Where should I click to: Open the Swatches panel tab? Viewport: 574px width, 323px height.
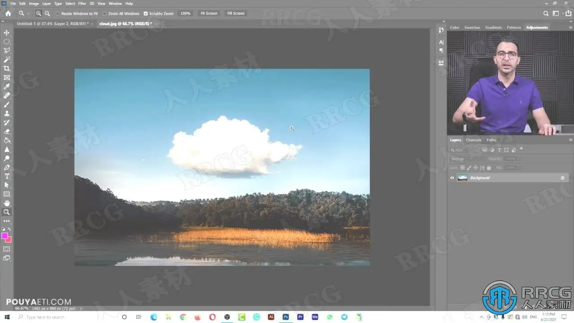click(x=472, y=27)
